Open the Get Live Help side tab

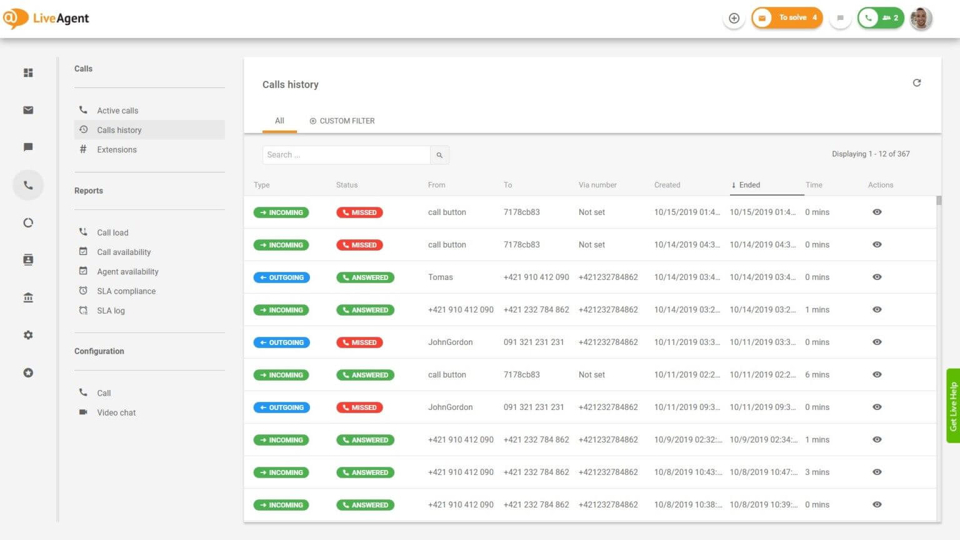[952, 406]
